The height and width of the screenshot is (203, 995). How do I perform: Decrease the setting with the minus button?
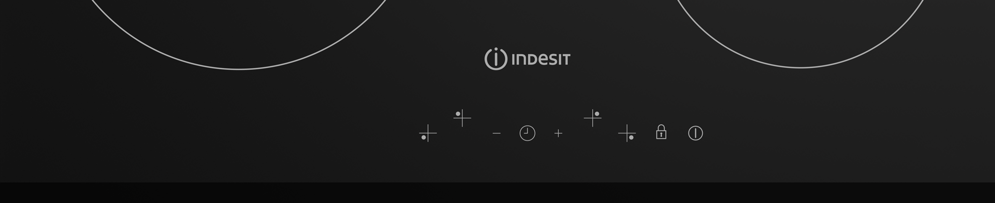(x=497, y=133)
